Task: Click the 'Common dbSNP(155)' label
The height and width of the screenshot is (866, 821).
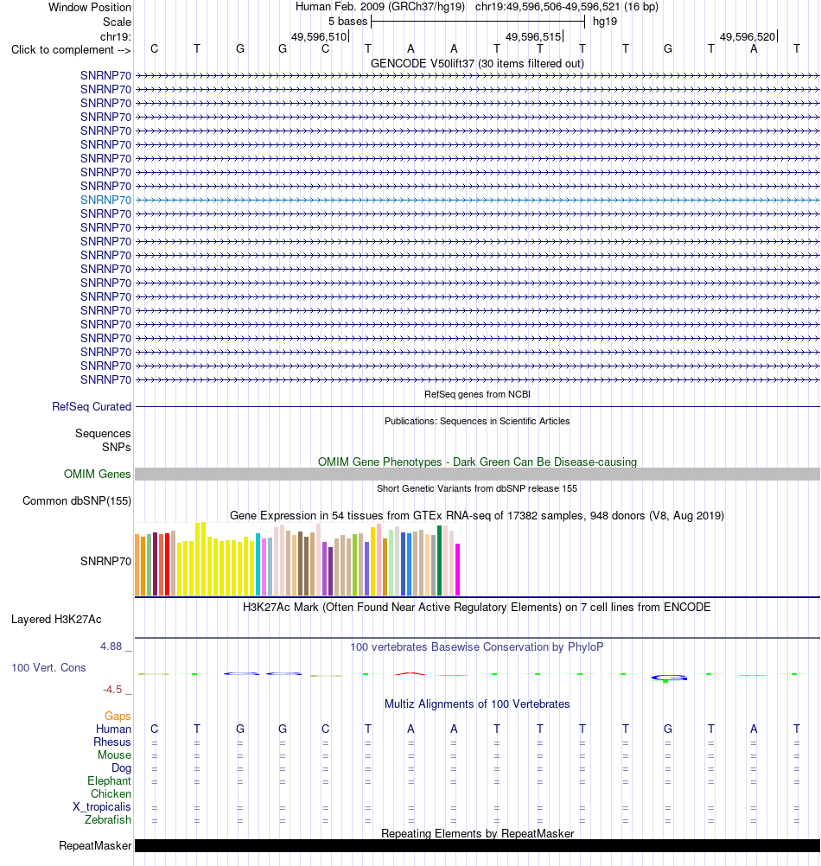Action: [x=77, y=501]
